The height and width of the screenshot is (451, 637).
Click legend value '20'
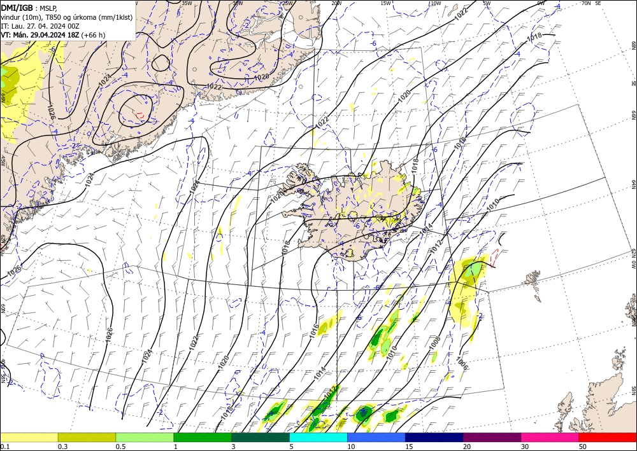tap(466, 447)
